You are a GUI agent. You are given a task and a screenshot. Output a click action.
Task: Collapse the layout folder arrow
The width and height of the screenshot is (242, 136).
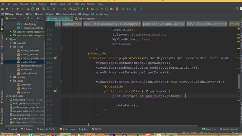point(11,47)
